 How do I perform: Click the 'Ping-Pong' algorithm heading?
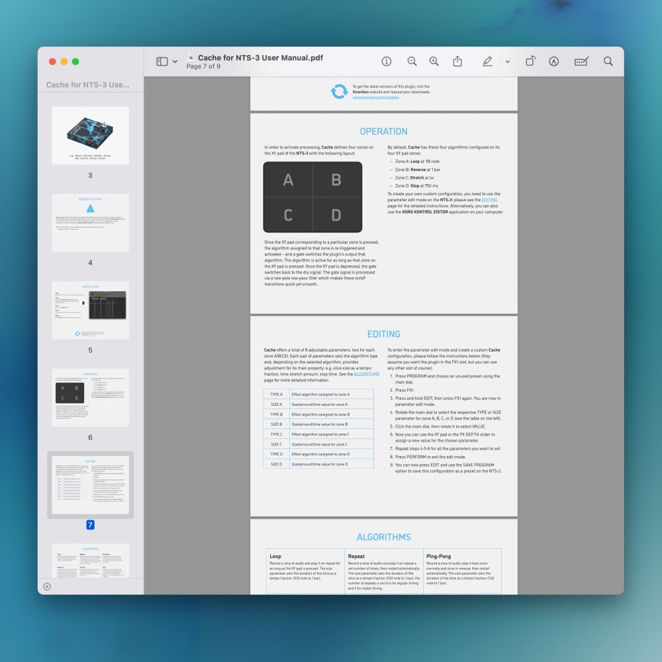(x=439, y=557)
